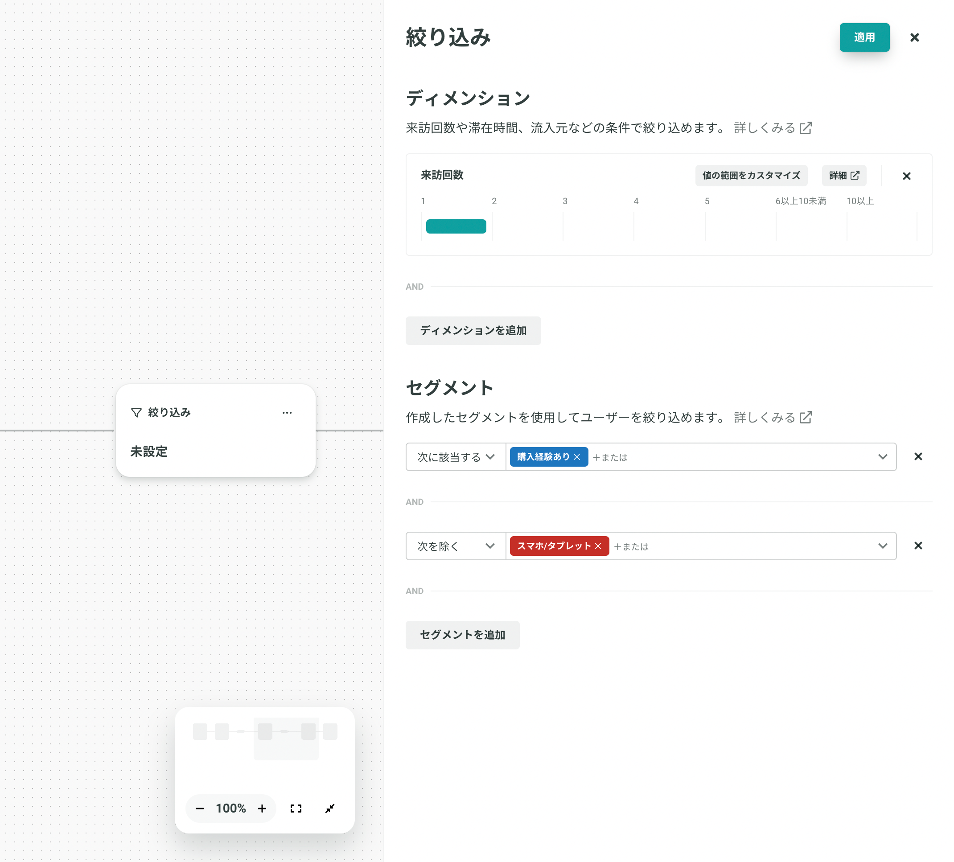This screenshot has width=954, height=862.
Task: Select the visit count 2 column
Action: point(527,226)
